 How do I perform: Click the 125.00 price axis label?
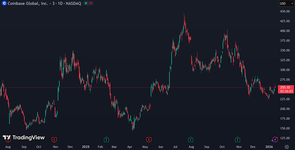[x=285, y=138]
